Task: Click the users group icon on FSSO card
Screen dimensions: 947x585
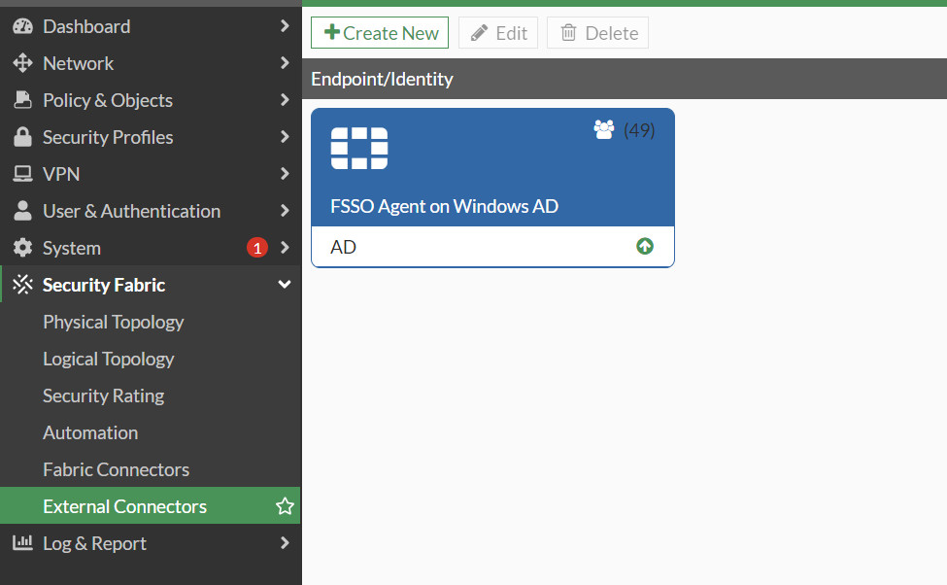Action: coord(604,129)
